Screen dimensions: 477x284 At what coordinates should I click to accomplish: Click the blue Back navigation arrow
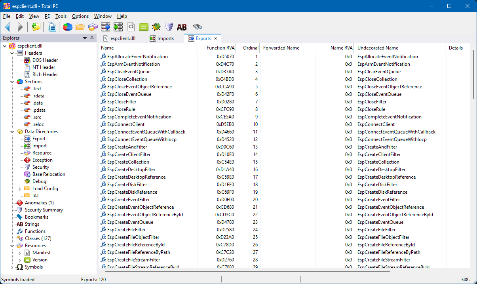pyautogui.click(x=8, y=27)
